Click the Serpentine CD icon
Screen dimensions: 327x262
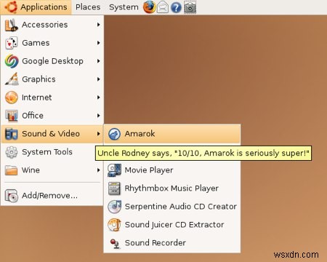[x=114, y=207]
